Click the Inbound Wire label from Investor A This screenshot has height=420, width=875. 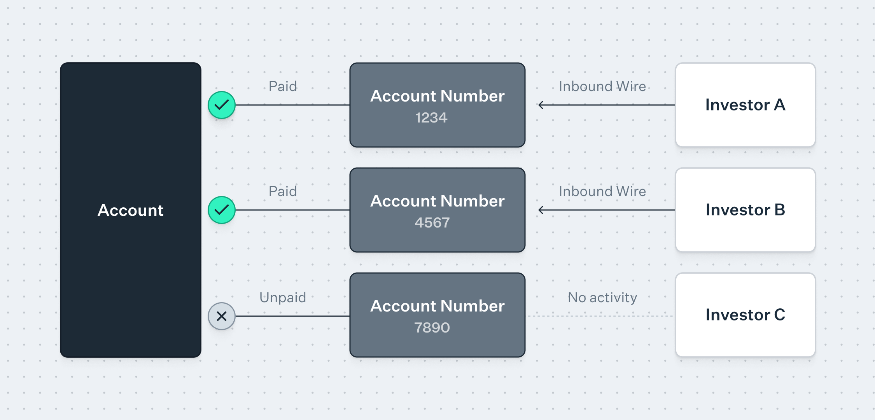click(x=602, y=86)
